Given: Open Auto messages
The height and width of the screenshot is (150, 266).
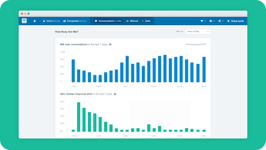Looking at the screenshot, I should (146, 21).
